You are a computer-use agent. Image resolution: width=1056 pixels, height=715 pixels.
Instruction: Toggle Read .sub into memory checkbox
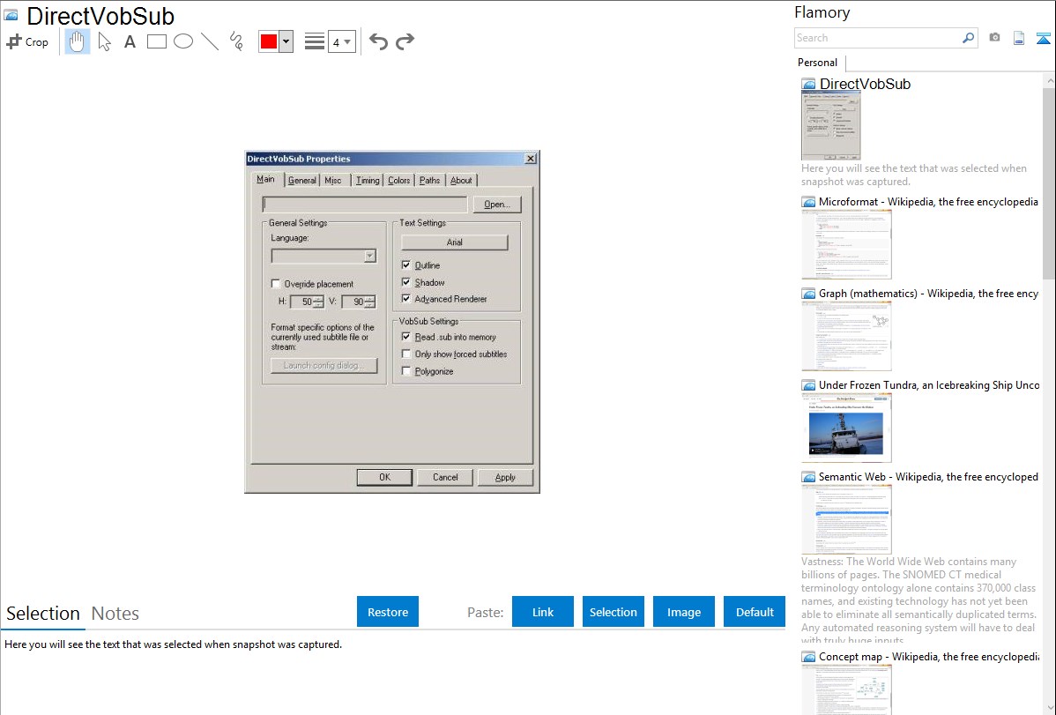tap(406, 336)
